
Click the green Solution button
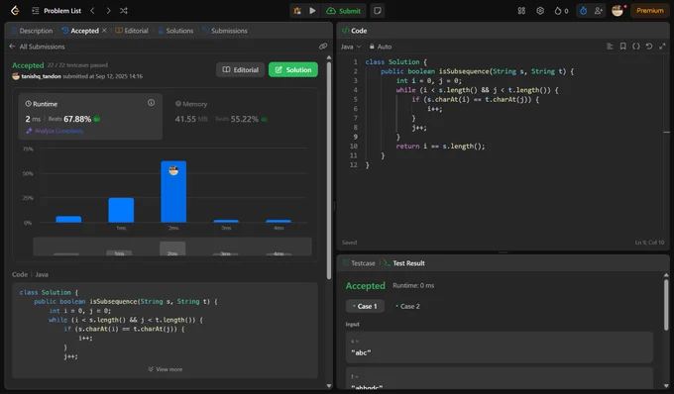pos(293,69)
